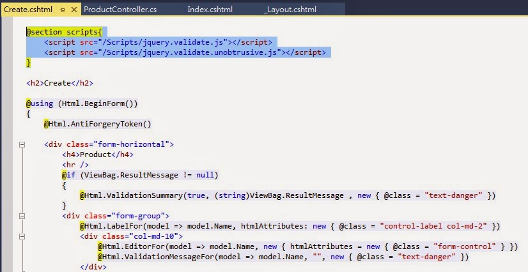528x272 pixels.
Task: Click the closing </div> tag line
Action: coord(93,268)
